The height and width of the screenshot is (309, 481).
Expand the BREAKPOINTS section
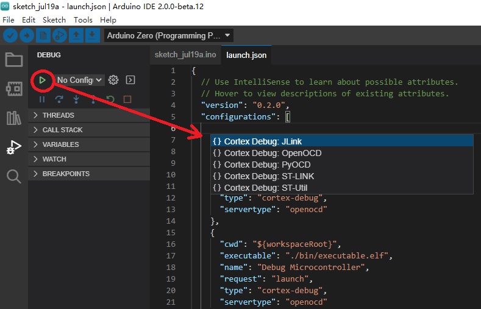tap(89, 174)
